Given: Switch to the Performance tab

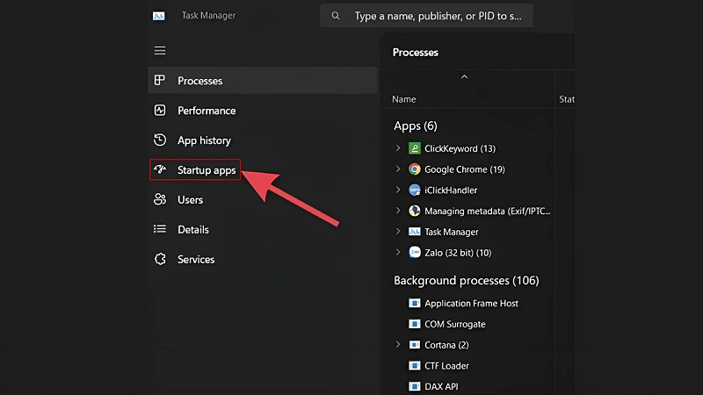Looking at the screenshot, I should click(x=206, y=111).
